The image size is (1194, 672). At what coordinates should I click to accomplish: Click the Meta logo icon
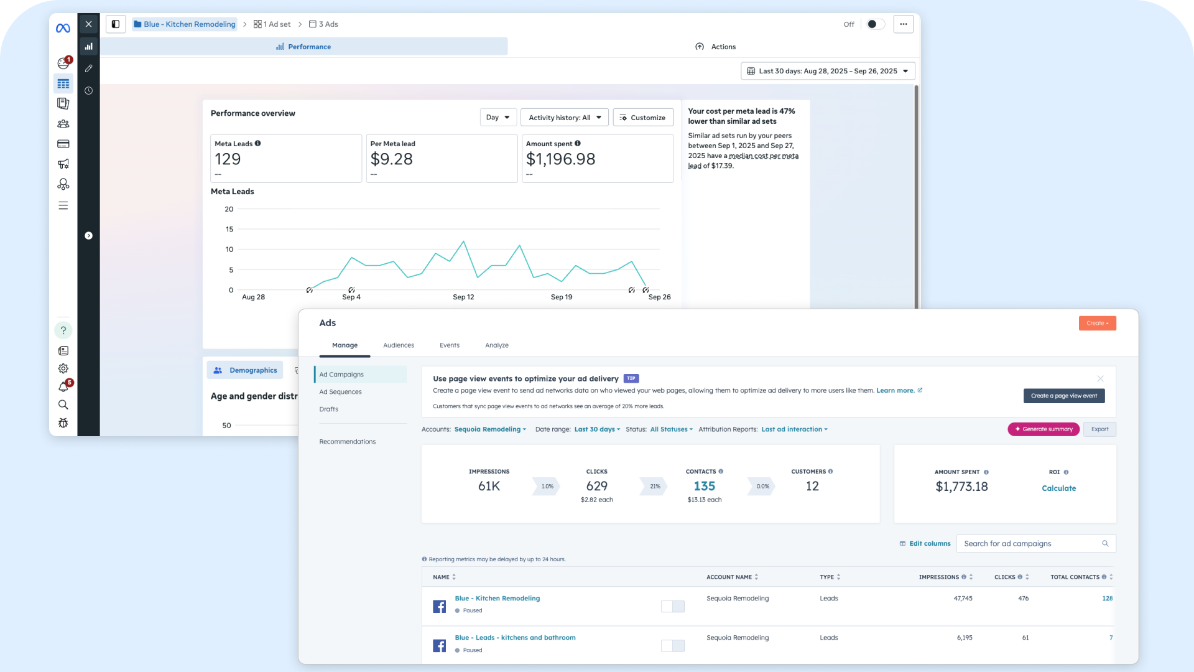click(x=63, y=28)
